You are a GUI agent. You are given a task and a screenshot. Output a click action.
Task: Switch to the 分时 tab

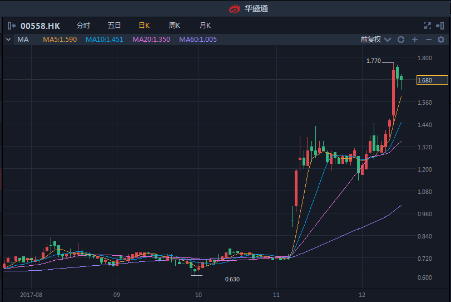[83, 26]
